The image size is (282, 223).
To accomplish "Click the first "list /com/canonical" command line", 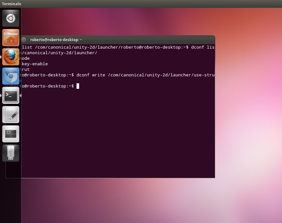I will 118,47.
